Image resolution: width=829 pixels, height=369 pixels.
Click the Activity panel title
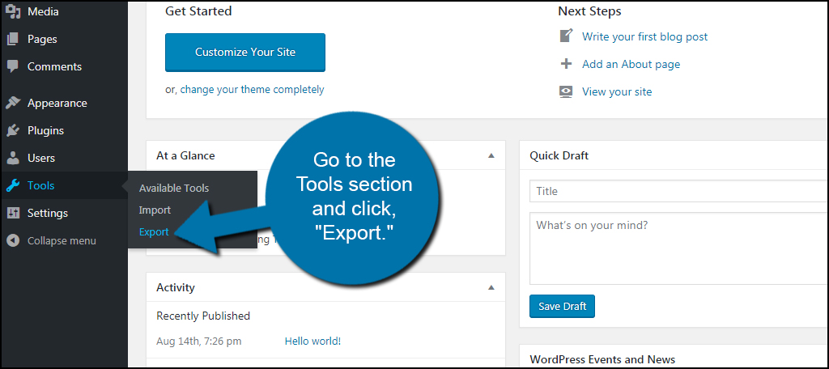coord(176,287)
